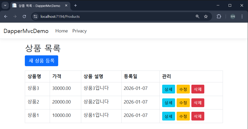Open a new browser tab
248x129 pixels.
coord(76,5)
